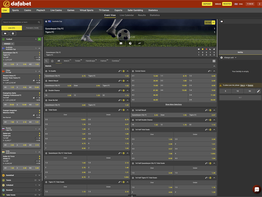Click the DEPOSIT button
Screen dimensions: 262x197
(x=207, y=4)
